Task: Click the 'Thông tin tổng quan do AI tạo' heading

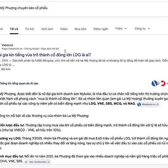Action: click(19, 83)
